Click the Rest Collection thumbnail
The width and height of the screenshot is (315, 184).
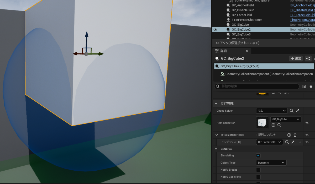(x=262, y=122)
